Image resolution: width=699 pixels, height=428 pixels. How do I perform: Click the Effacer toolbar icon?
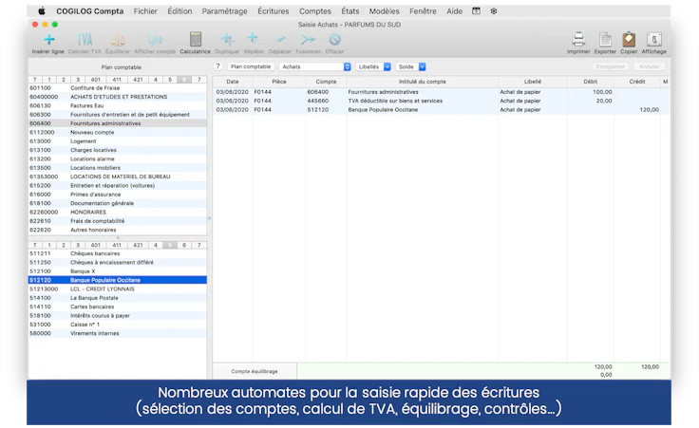click(x=334, y=40)
